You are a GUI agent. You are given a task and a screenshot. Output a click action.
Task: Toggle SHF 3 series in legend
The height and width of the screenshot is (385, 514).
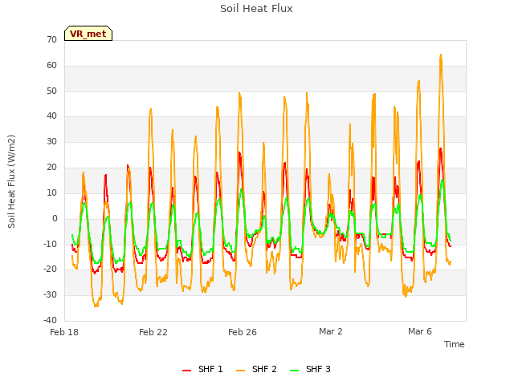pos(311,370)
